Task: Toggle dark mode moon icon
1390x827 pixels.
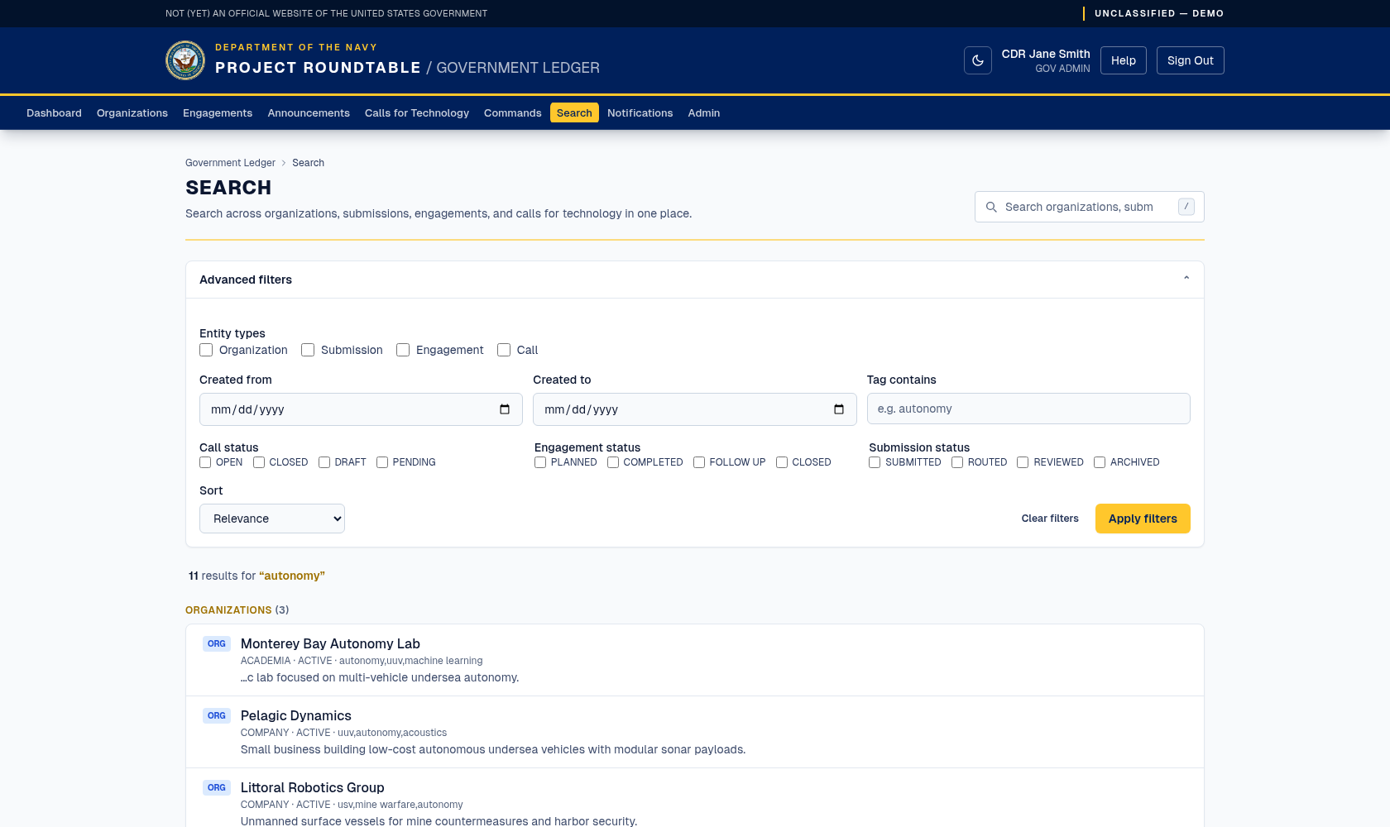Action: (x=977, y=60)
